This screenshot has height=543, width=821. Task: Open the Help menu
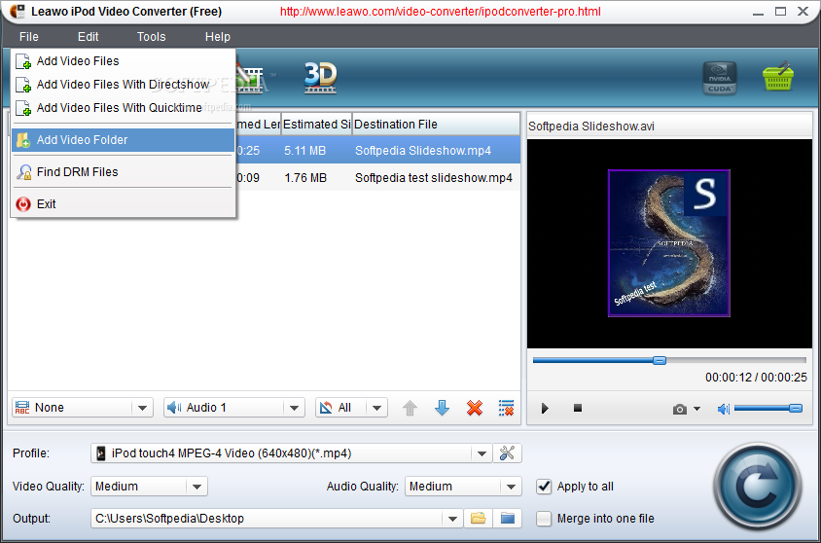(x=217, y=37)
